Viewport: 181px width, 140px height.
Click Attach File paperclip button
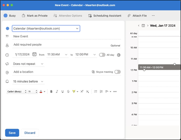pos(137,15)
